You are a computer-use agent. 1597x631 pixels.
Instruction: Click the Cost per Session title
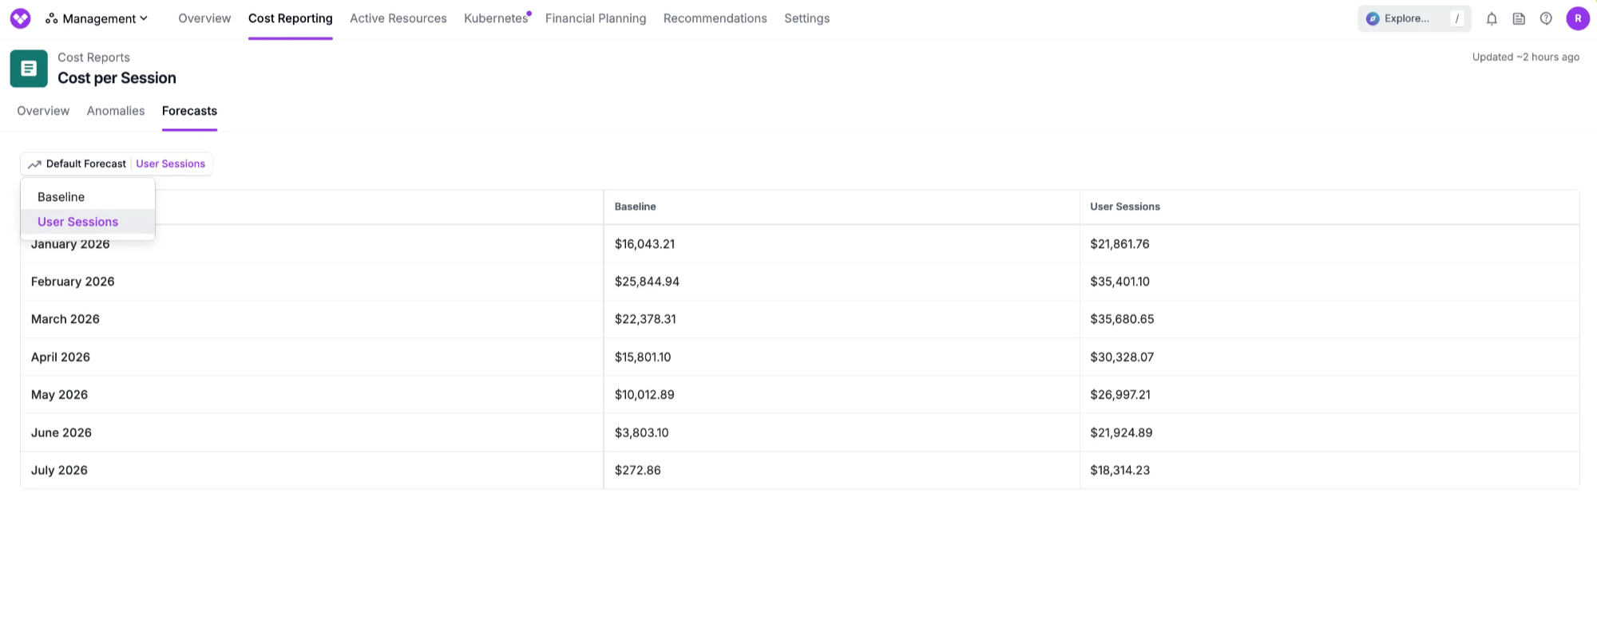coord(117,78)
